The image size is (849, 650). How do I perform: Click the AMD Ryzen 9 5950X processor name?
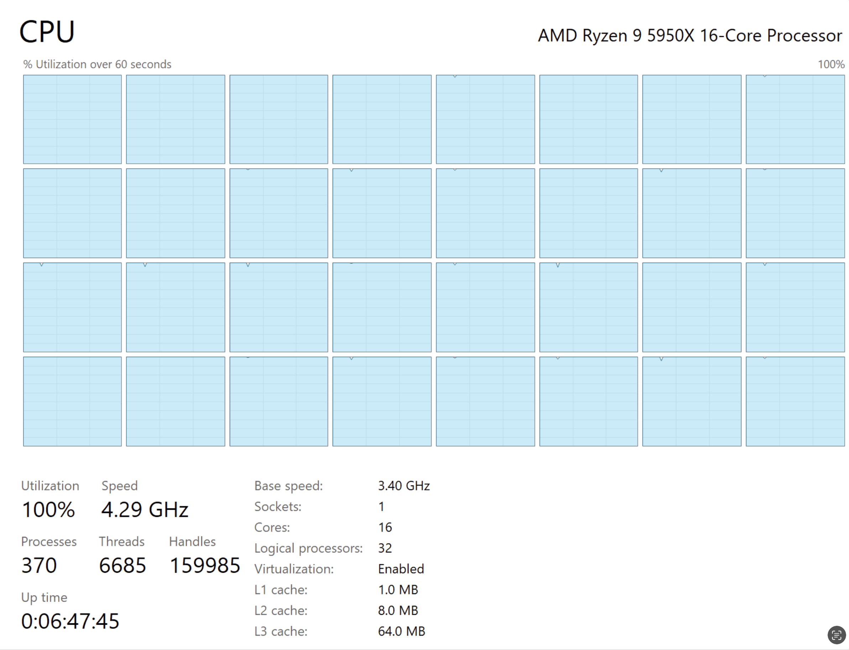tap(689, 36)
